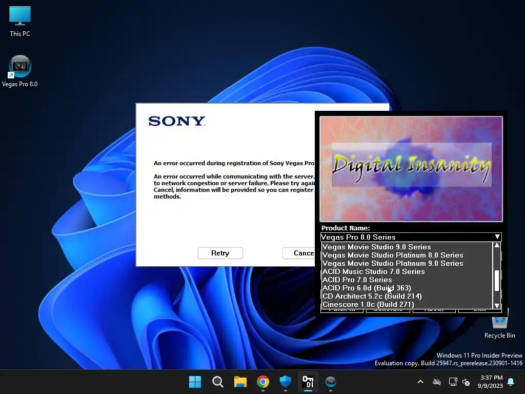
Task: Select ACID Music Studio 7.0 Series
Action: tap(407, 271)
